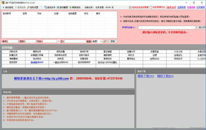Select the 精英任务 cell
The width and height of the screenshot is (206, 130).
click(x=37, y=52)
